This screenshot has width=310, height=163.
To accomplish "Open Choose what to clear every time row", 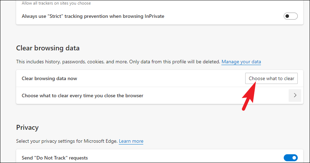I will (x=82, y=95).
